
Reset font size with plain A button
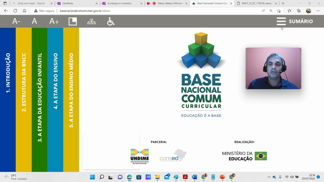(34, 21)
